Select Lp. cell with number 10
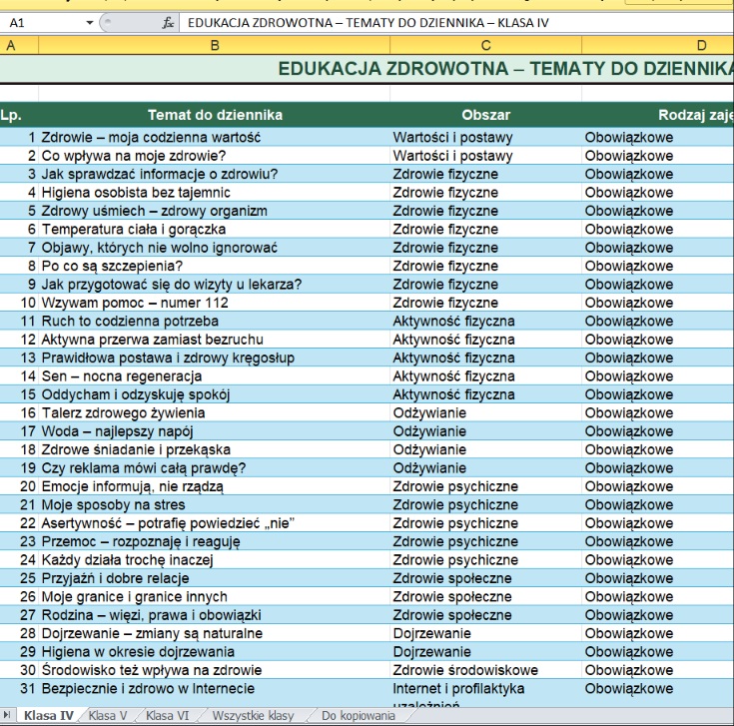The image size is (734, 726). [19, 303]
